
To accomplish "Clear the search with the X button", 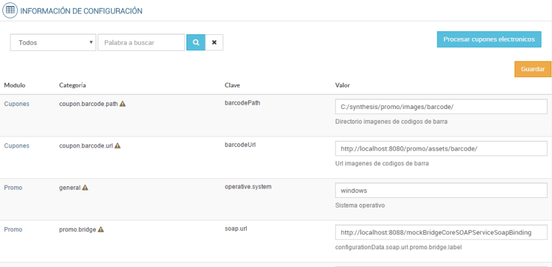I will [x=214, y=42].
